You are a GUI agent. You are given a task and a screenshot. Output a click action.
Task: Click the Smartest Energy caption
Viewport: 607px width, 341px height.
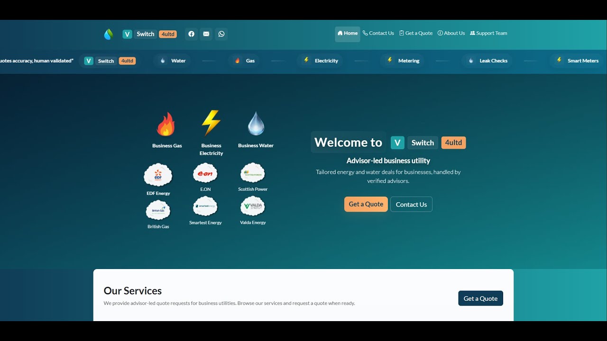205,223
